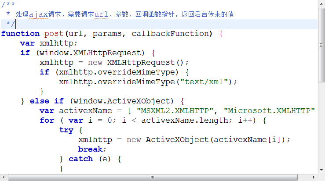Click the 'break' statement
This screenshot has width=325, height=181.
[x=92, y=149]
